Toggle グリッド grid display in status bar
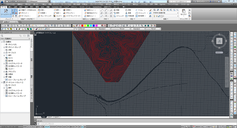 click(x=34, y=127)
